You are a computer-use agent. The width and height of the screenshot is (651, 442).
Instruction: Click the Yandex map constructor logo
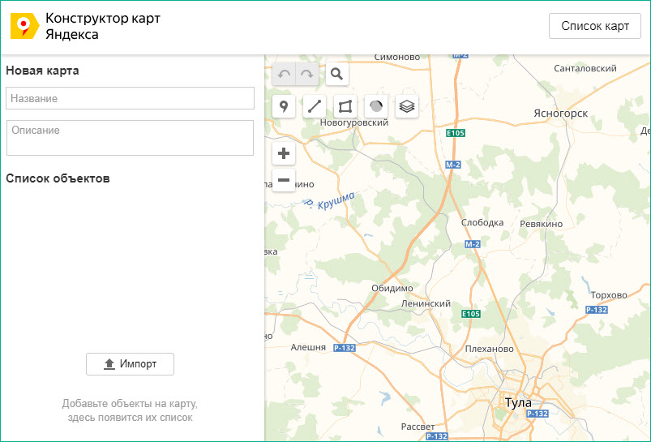tap(24, 26)
